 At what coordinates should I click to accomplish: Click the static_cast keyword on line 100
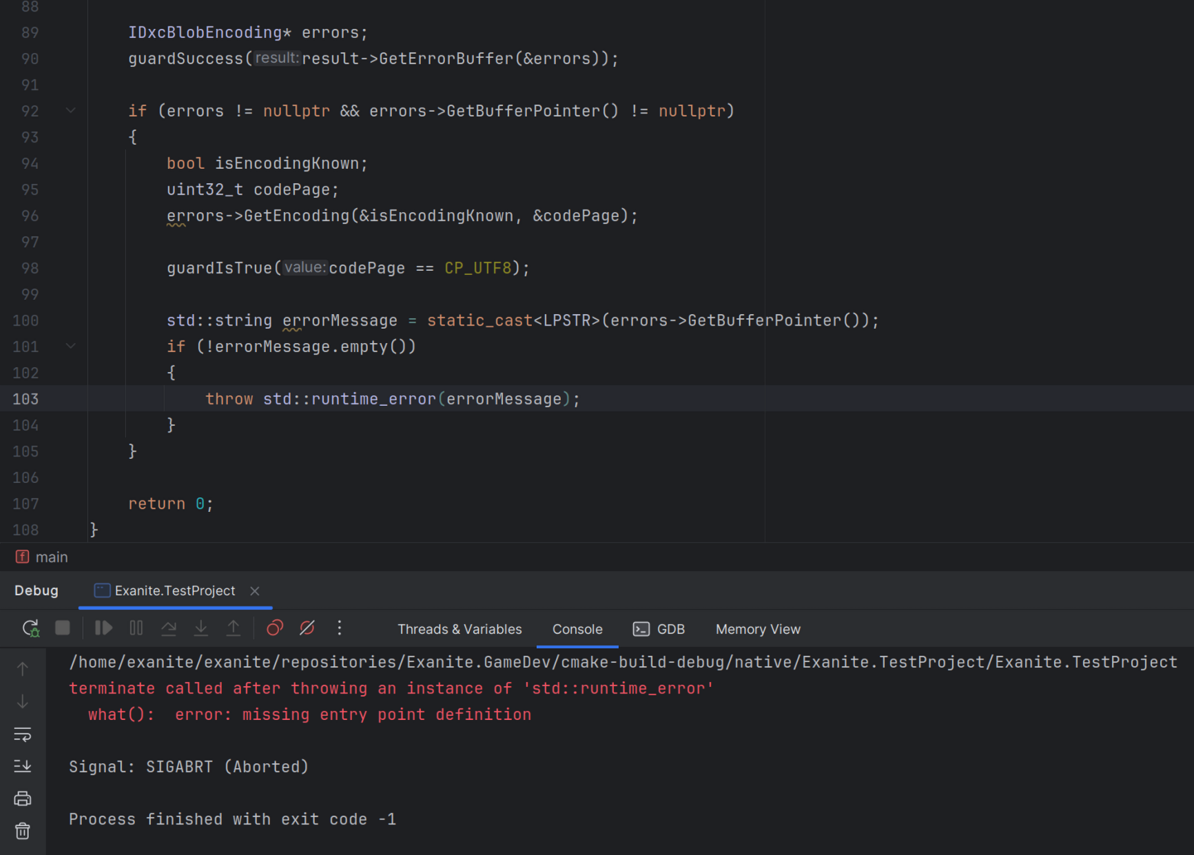pyautogui.click(x=480, y=320)
